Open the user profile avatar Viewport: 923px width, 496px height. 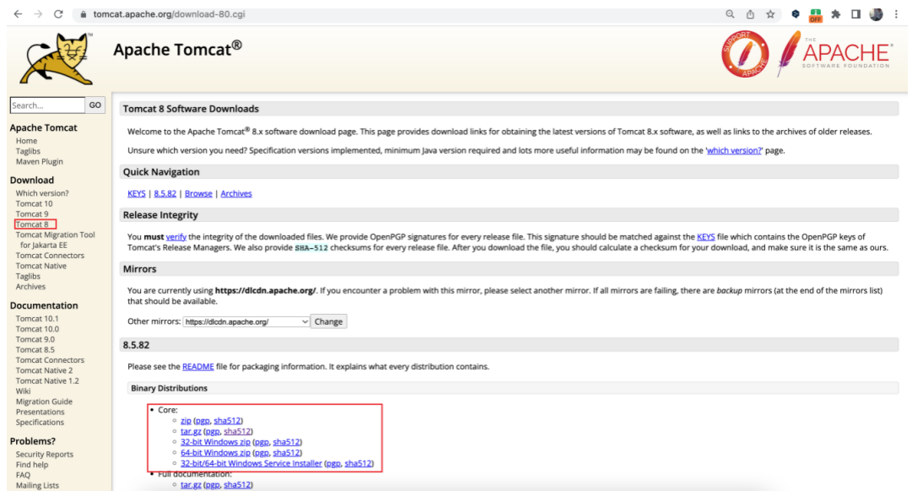pos(876,14)
